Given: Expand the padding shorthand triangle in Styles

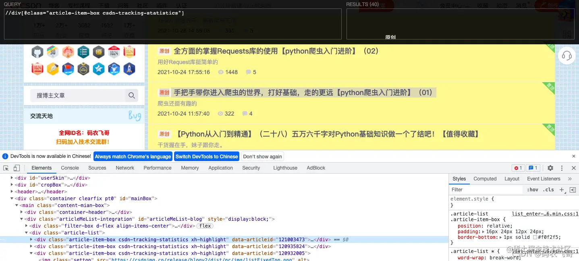Looking at the screenshot, I should 484,232.
